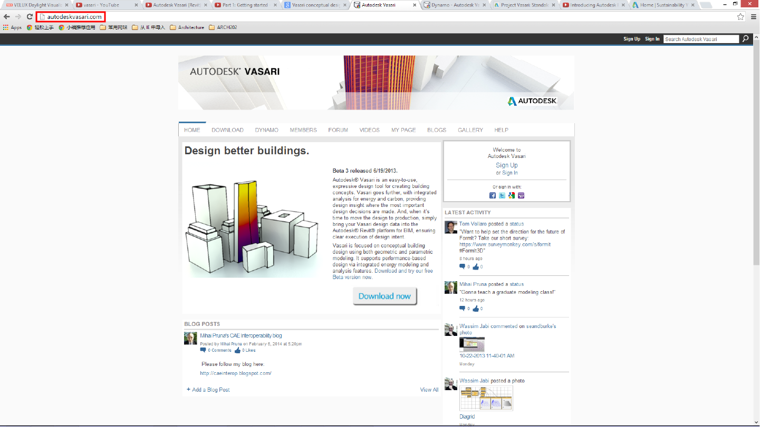The height and width of the screenshot is (427, 760).
Task: Bookmark this page with the star icon
Action: coord(740,17)
